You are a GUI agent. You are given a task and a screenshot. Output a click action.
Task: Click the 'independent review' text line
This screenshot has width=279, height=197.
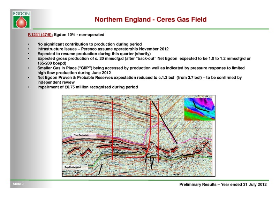56,82
